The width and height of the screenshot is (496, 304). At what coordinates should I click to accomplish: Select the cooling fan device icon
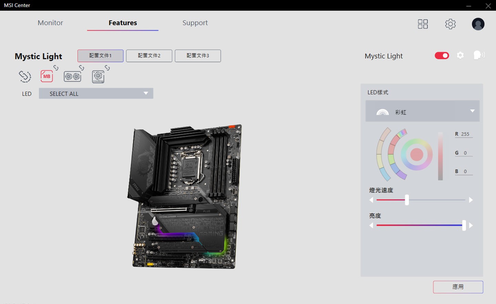tap(98, 76)
